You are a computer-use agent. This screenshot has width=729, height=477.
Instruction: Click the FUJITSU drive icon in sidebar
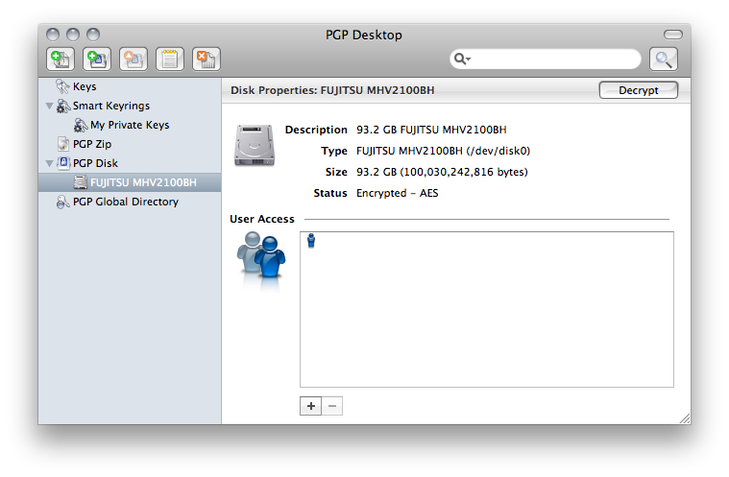(x=81, y=182)
